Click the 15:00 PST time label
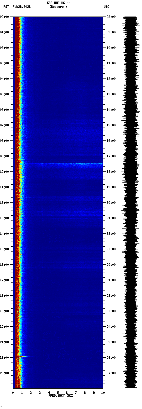The image size is (142, 409). (4, 249)
